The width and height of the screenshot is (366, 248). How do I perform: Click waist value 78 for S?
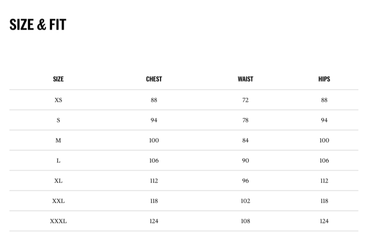point(245,120)
